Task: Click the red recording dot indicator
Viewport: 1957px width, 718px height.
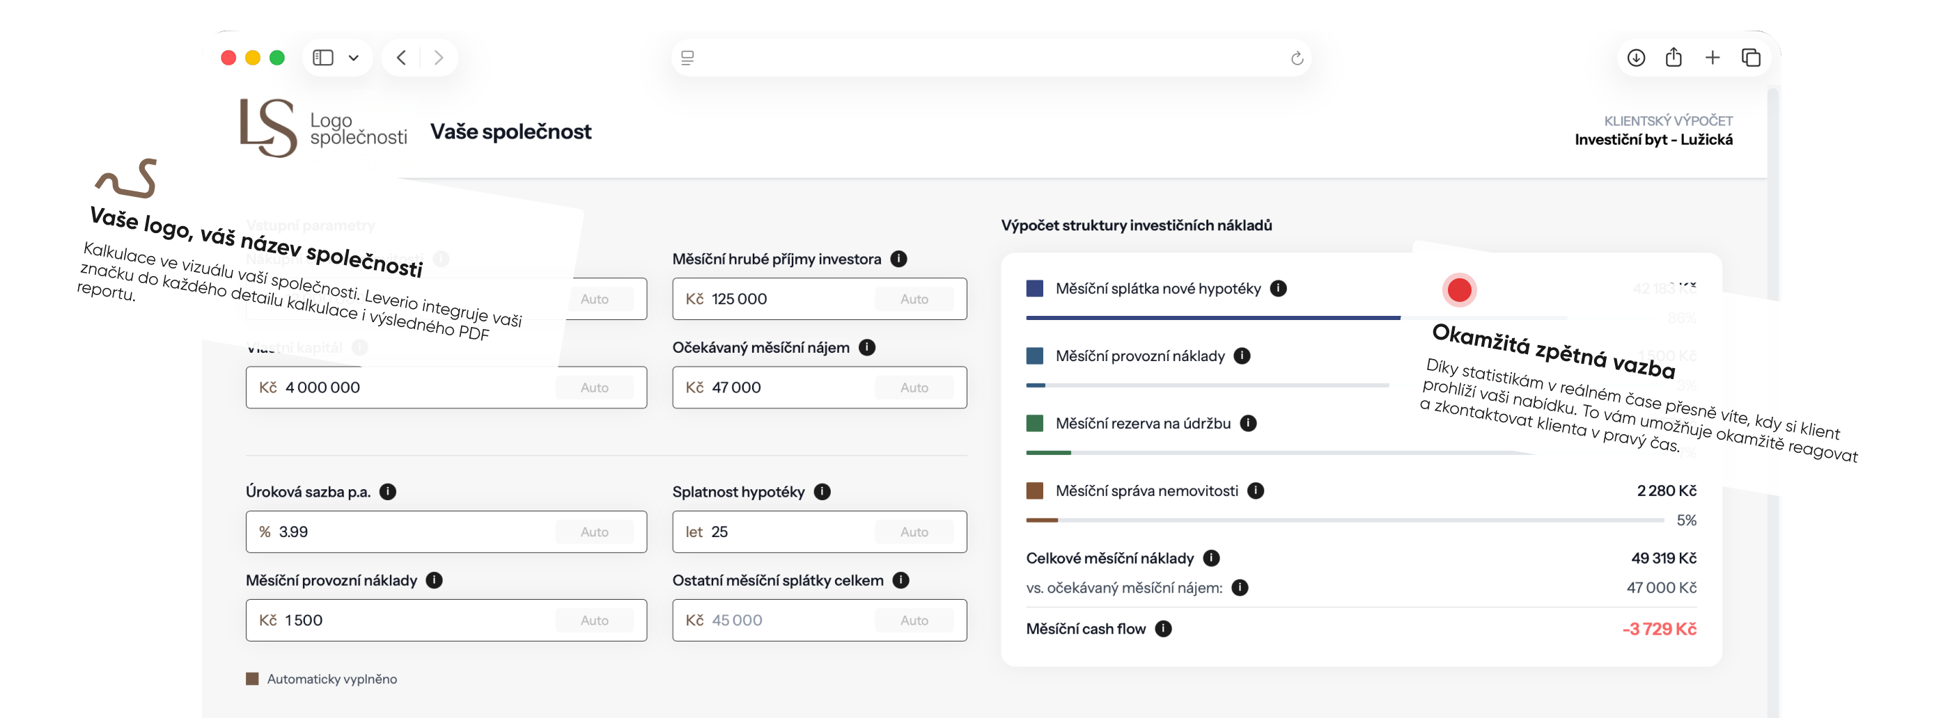Action: [x=1458, y=290]
